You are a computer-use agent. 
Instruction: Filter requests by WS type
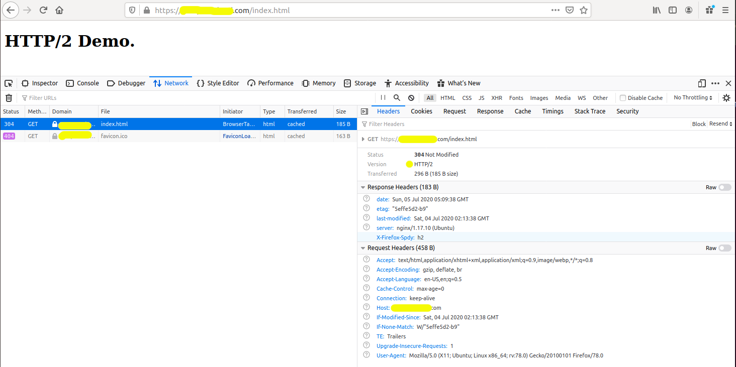pos(582,98)
